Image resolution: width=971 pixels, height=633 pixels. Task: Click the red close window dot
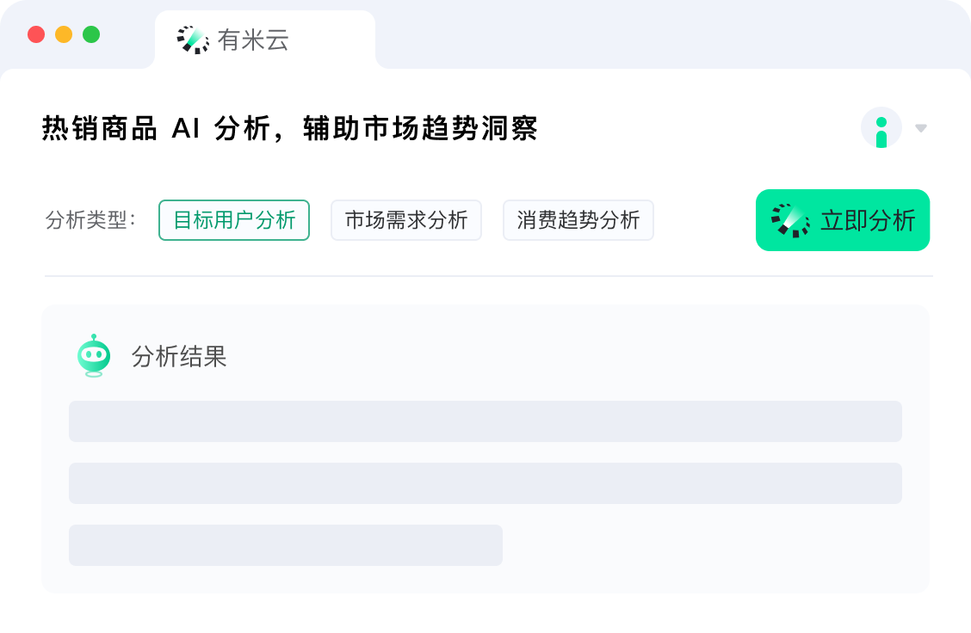[36, 34]
